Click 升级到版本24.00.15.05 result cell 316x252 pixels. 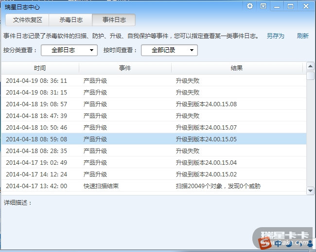[206, 139]
